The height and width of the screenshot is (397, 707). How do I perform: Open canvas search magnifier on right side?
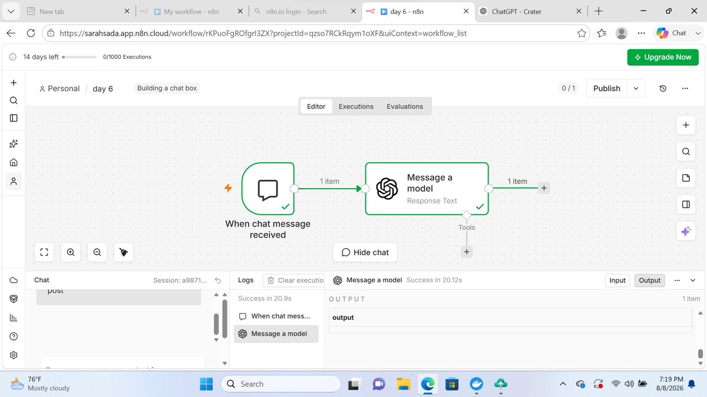686,152
